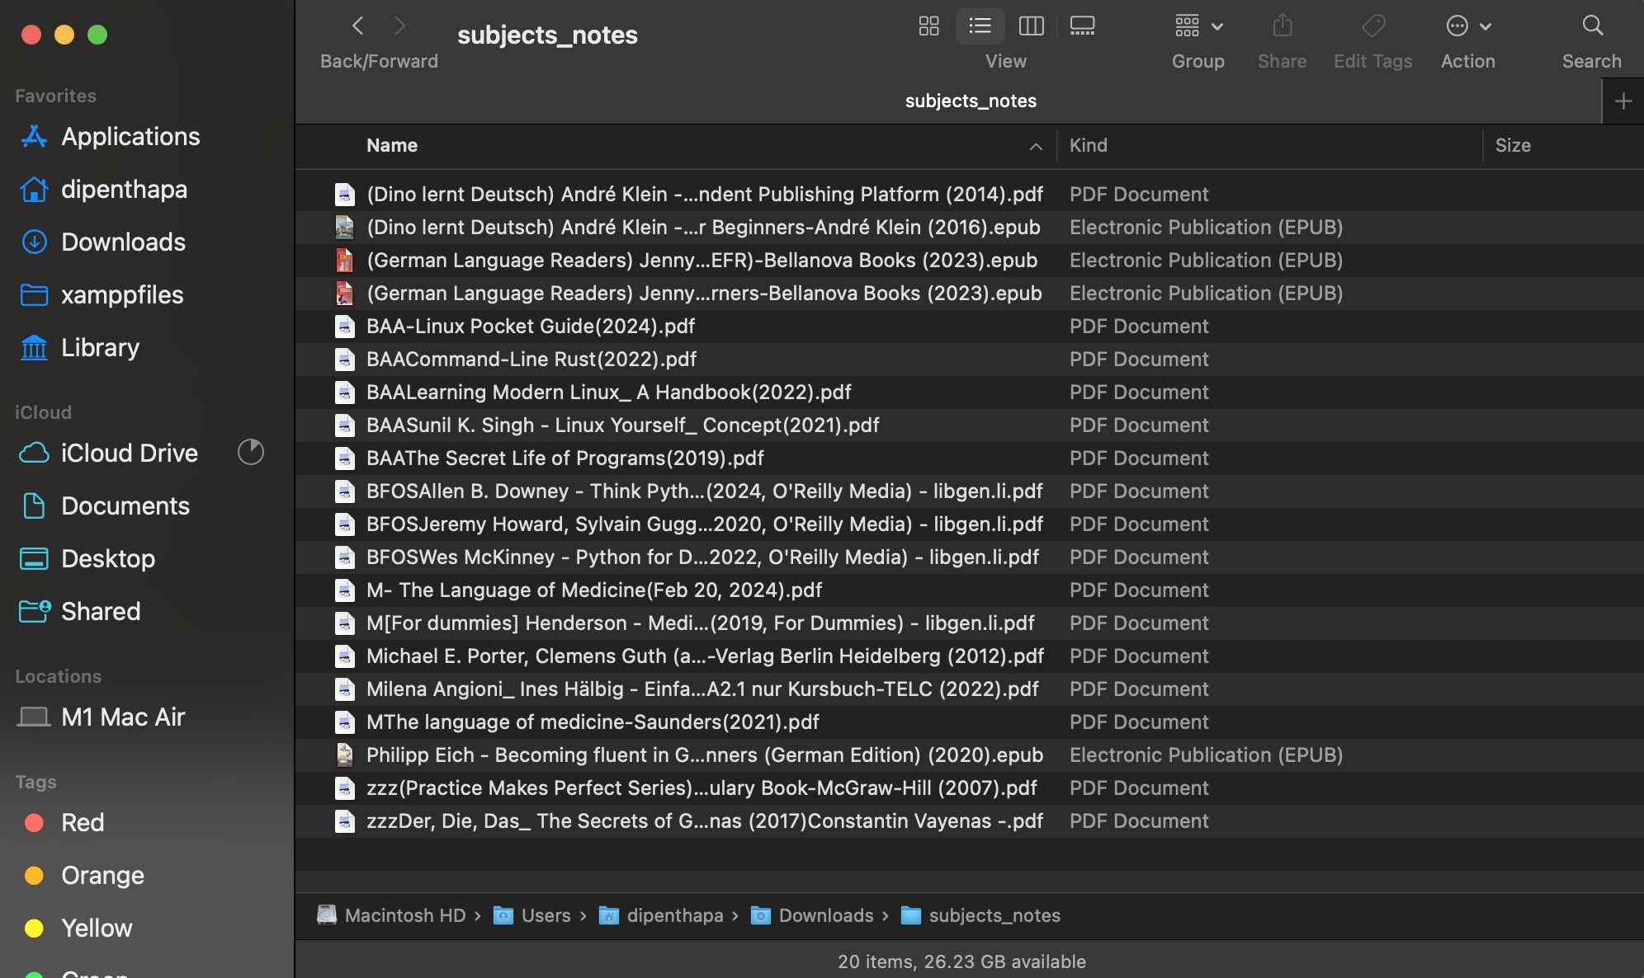Click the Share icon in the toolbar

1281,26
